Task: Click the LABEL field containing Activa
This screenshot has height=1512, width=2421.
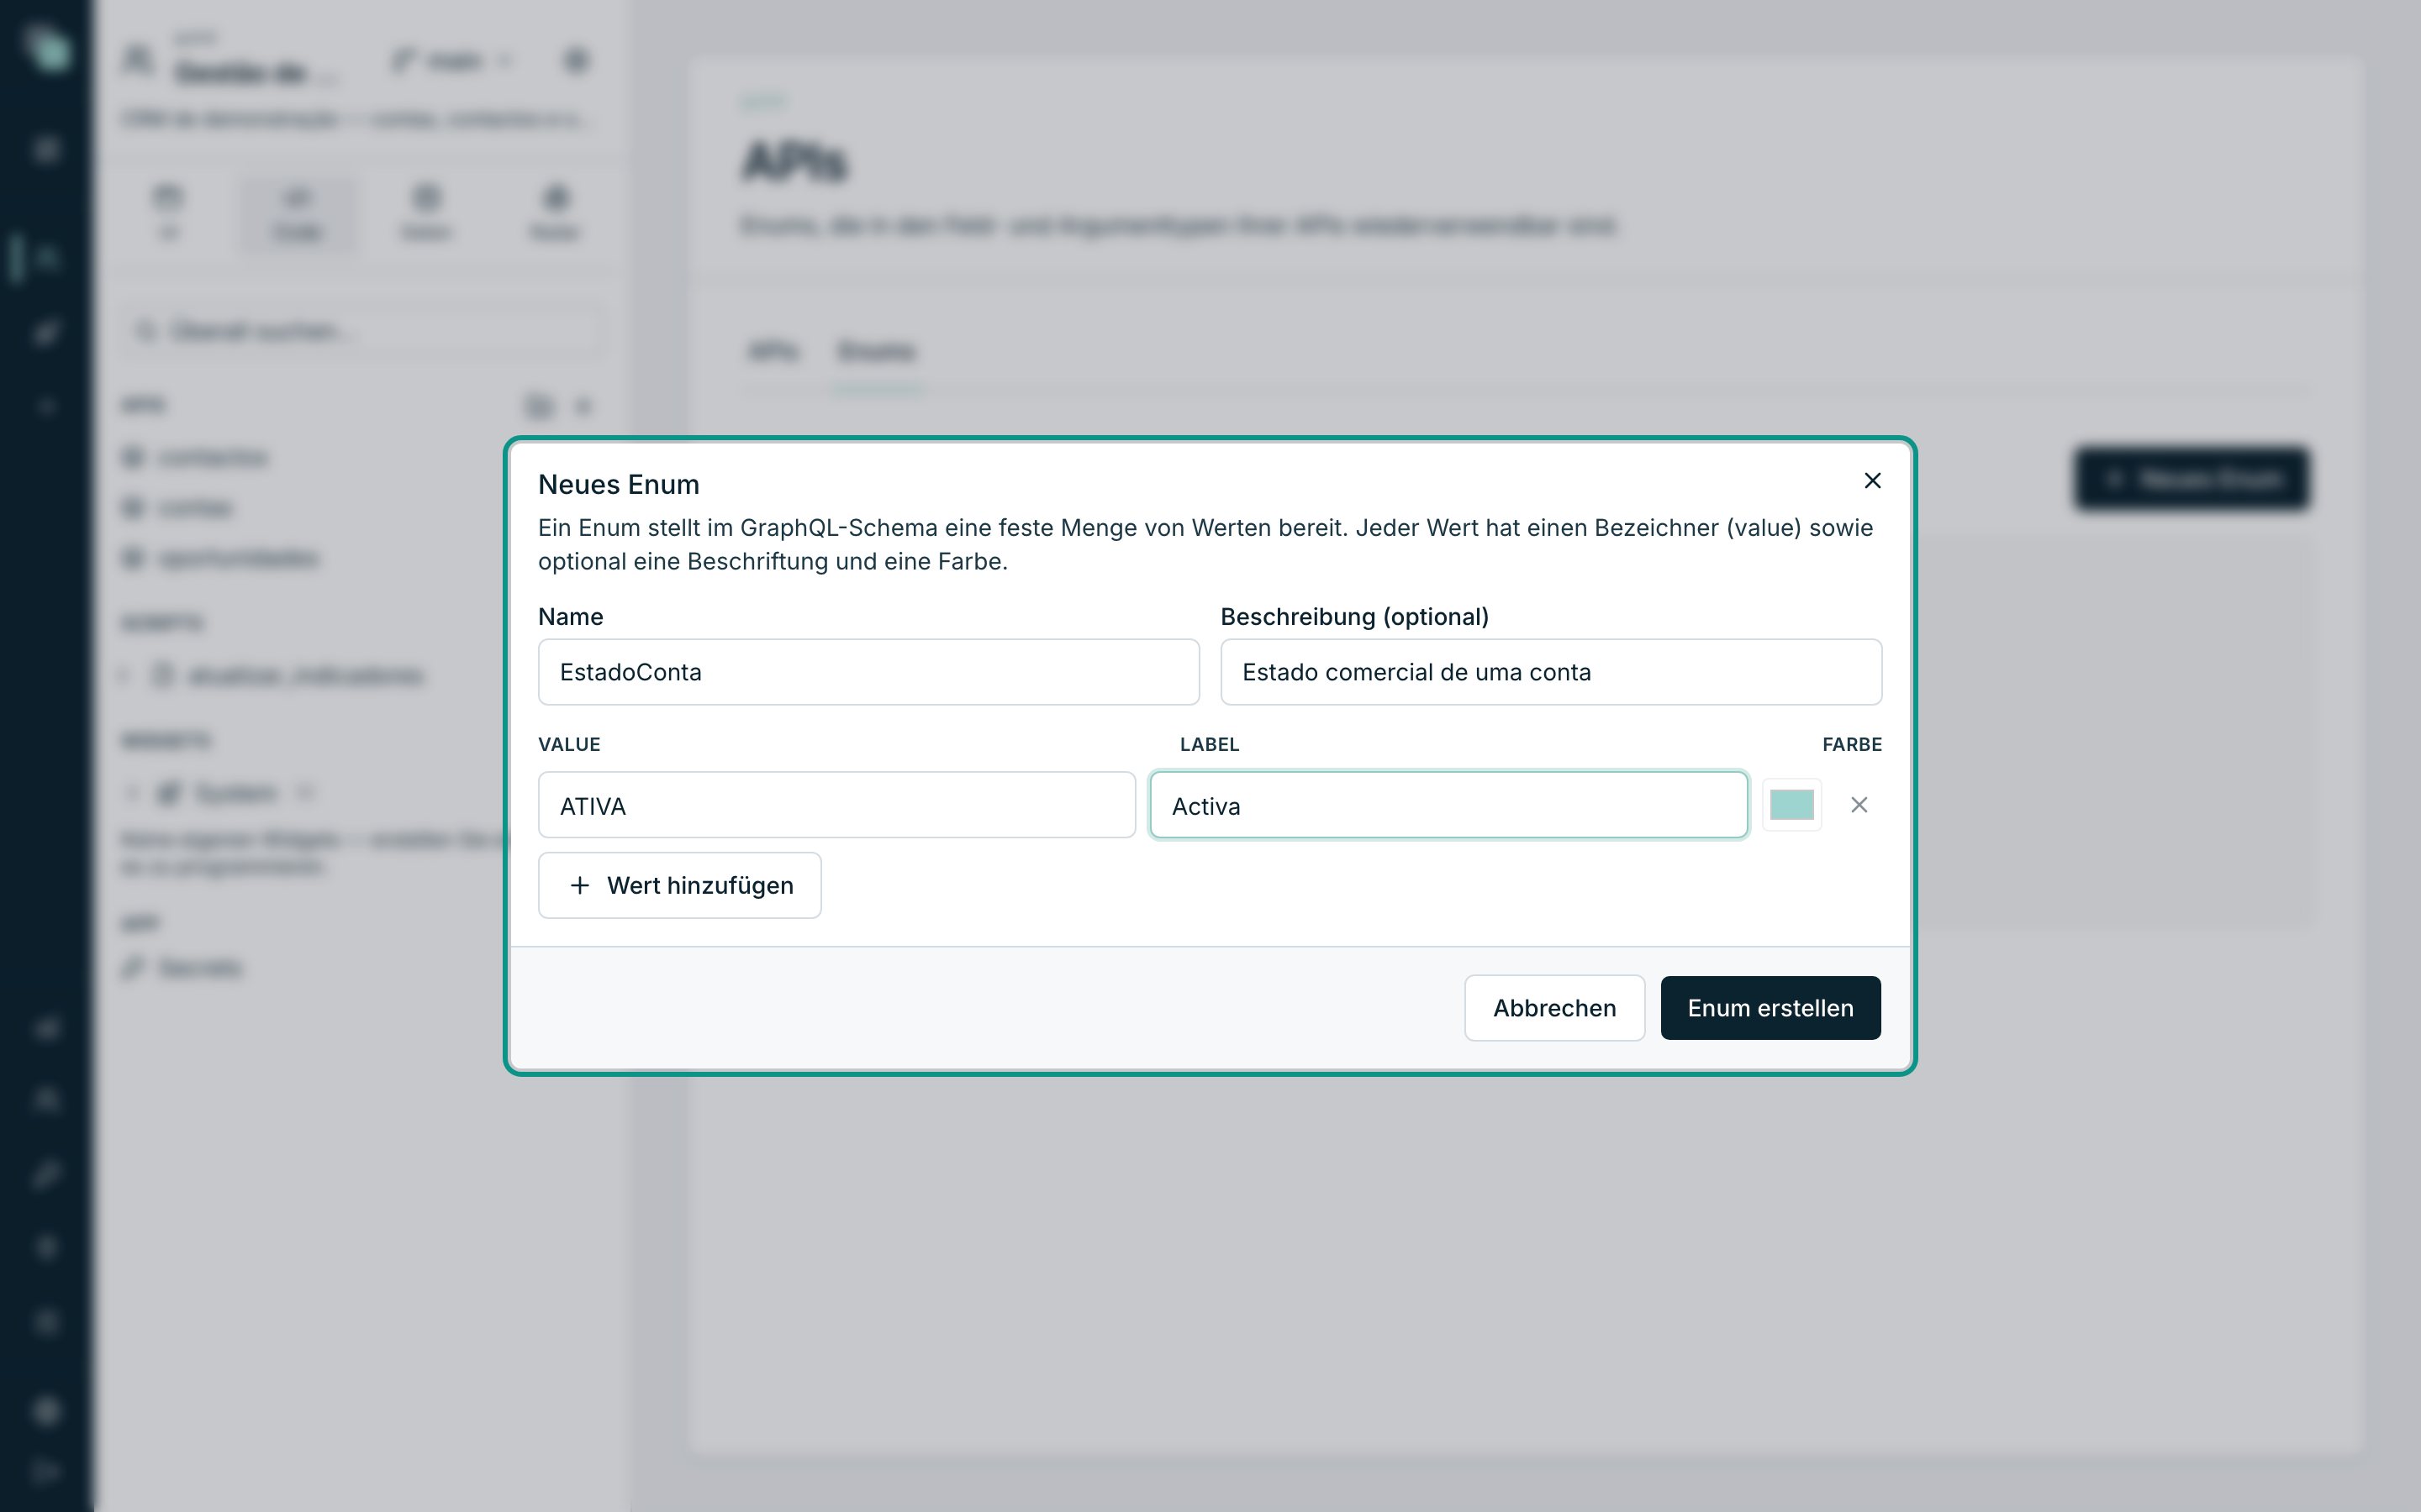Action: 1448,805
